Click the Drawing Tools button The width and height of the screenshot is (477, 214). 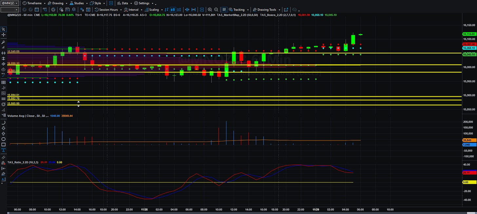coord(268,10)
